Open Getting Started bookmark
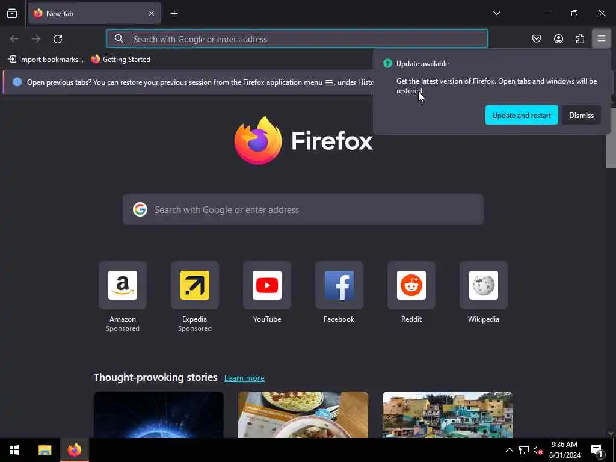Image resolution: width=616 pixels, height=462 pixels. 120,60
